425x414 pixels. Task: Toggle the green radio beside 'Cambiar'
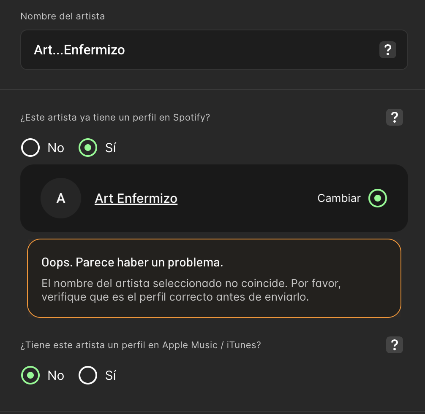pyautogui.click(x=377, y=198)
